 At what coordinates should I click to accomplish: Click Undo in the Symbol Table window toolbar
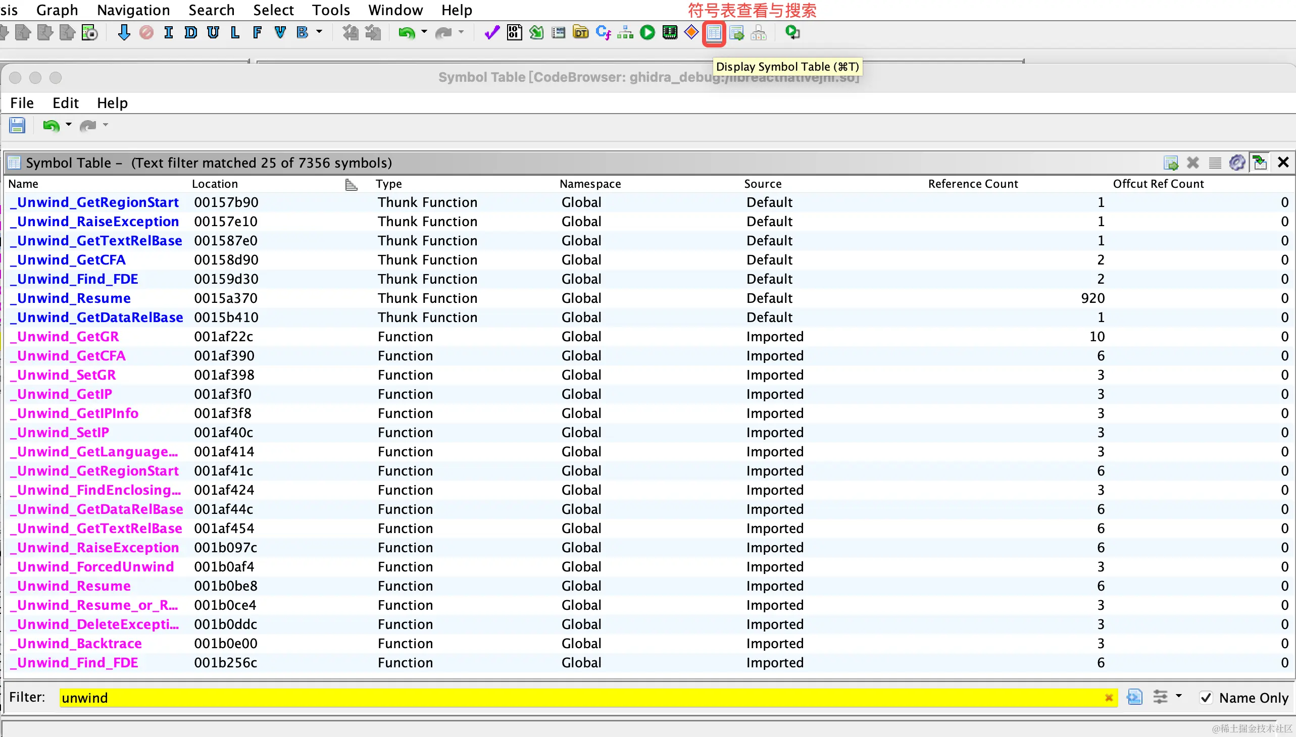click(x=51, y=126)
